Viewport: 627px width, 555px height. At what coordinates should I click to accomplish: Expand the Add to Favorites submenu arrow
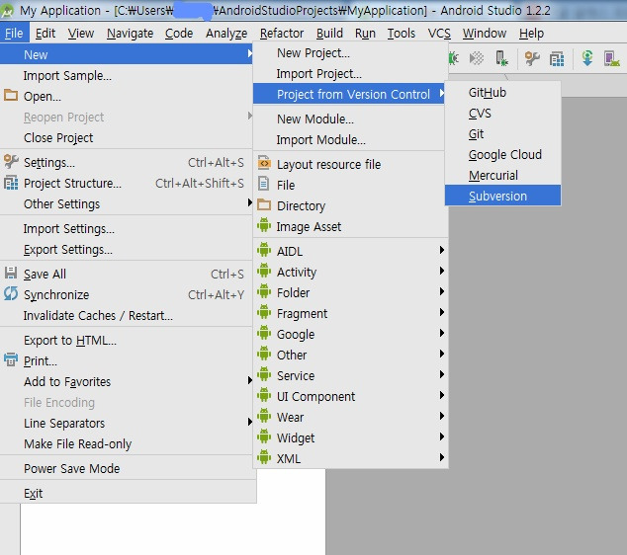point(249,380)
